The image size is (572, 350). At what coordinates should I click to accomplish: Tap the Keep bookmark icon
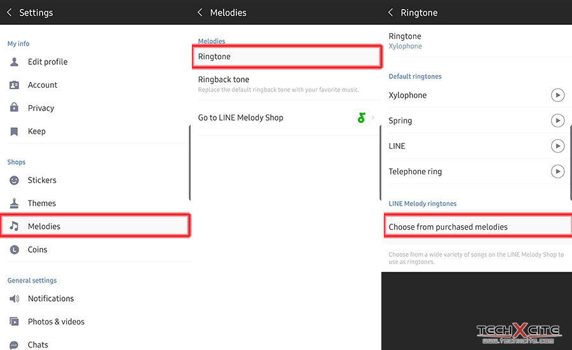tap(14, 132)
